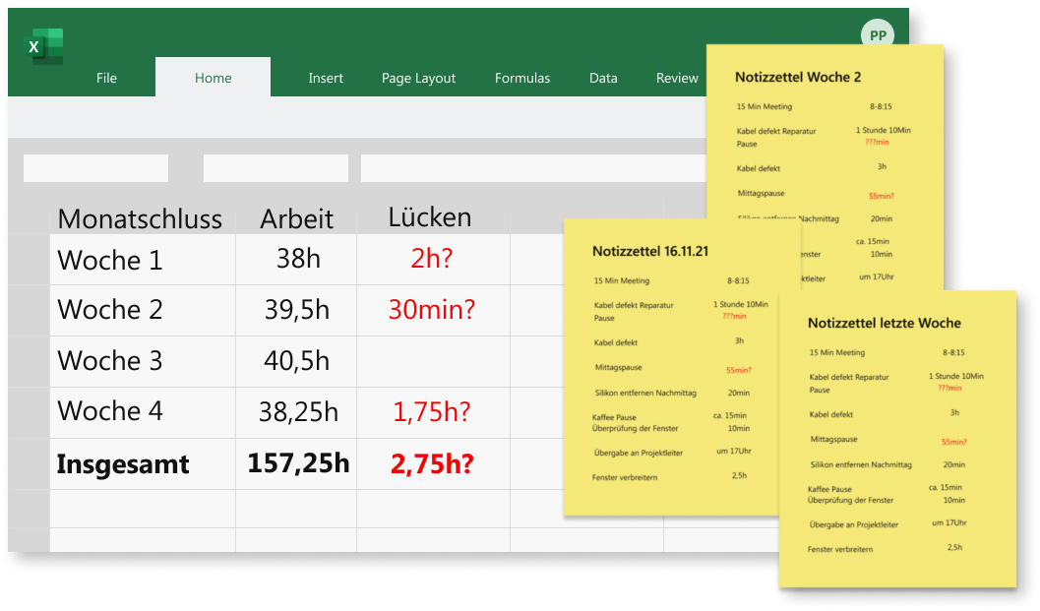Click the 157,25h total cell

pyautogui.click(x=296, y=463)
